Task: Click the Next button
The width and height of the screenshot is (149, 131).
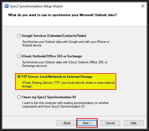Action: (x=87, y=123)
